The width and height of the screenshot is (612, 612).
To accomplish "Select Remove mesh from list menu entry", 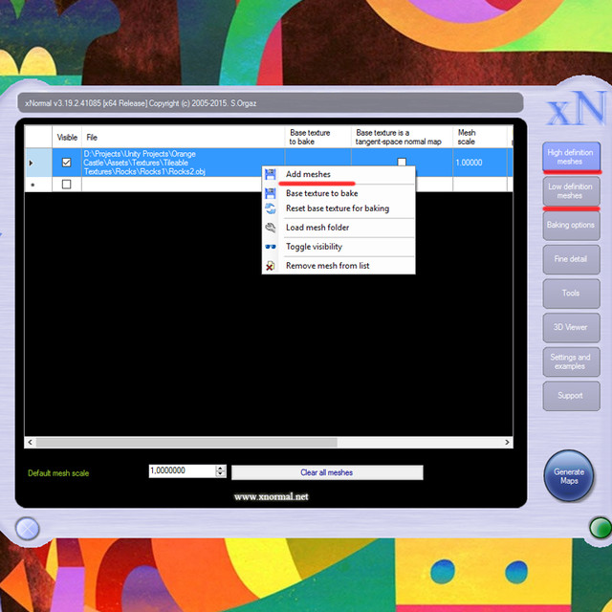I will [x=327, y=266].
